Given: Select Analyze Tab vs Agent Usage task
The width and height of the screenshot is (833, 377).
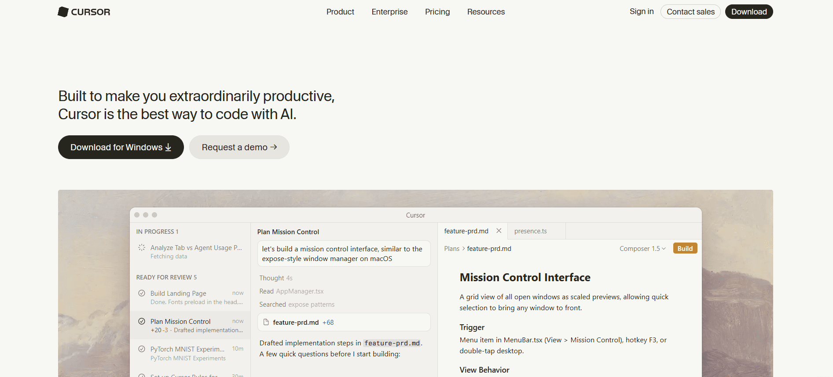Looking at the screenshot, I should tap(190, 252).
